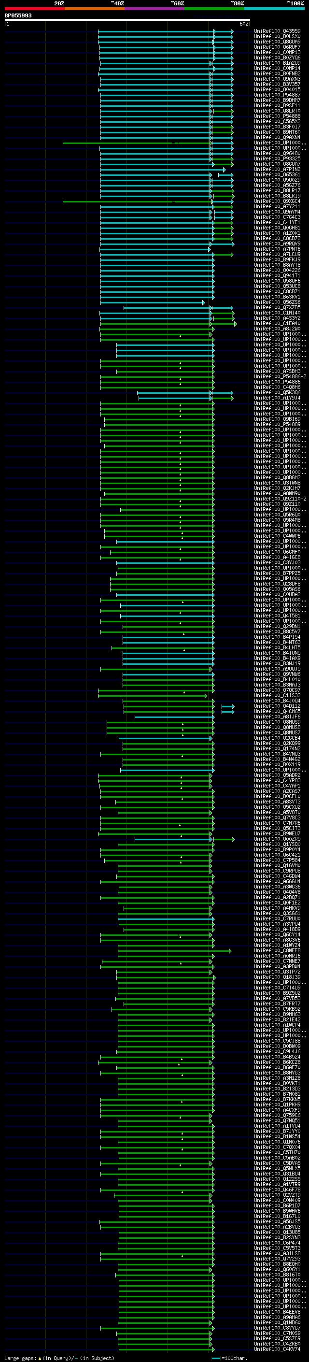Select hit label UniRef100_C1IS32

277,695
